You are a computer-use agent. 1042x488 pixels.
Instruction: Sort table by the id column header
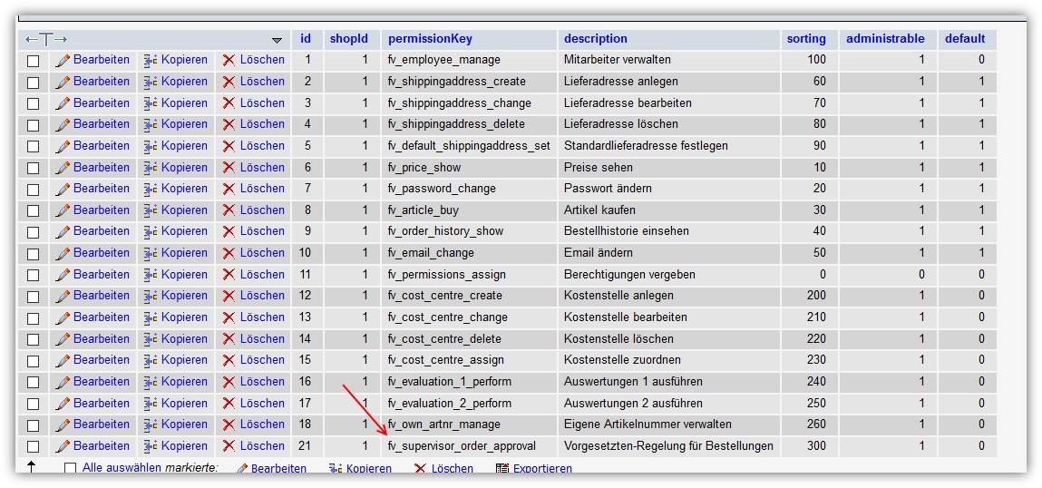(306, 39)
